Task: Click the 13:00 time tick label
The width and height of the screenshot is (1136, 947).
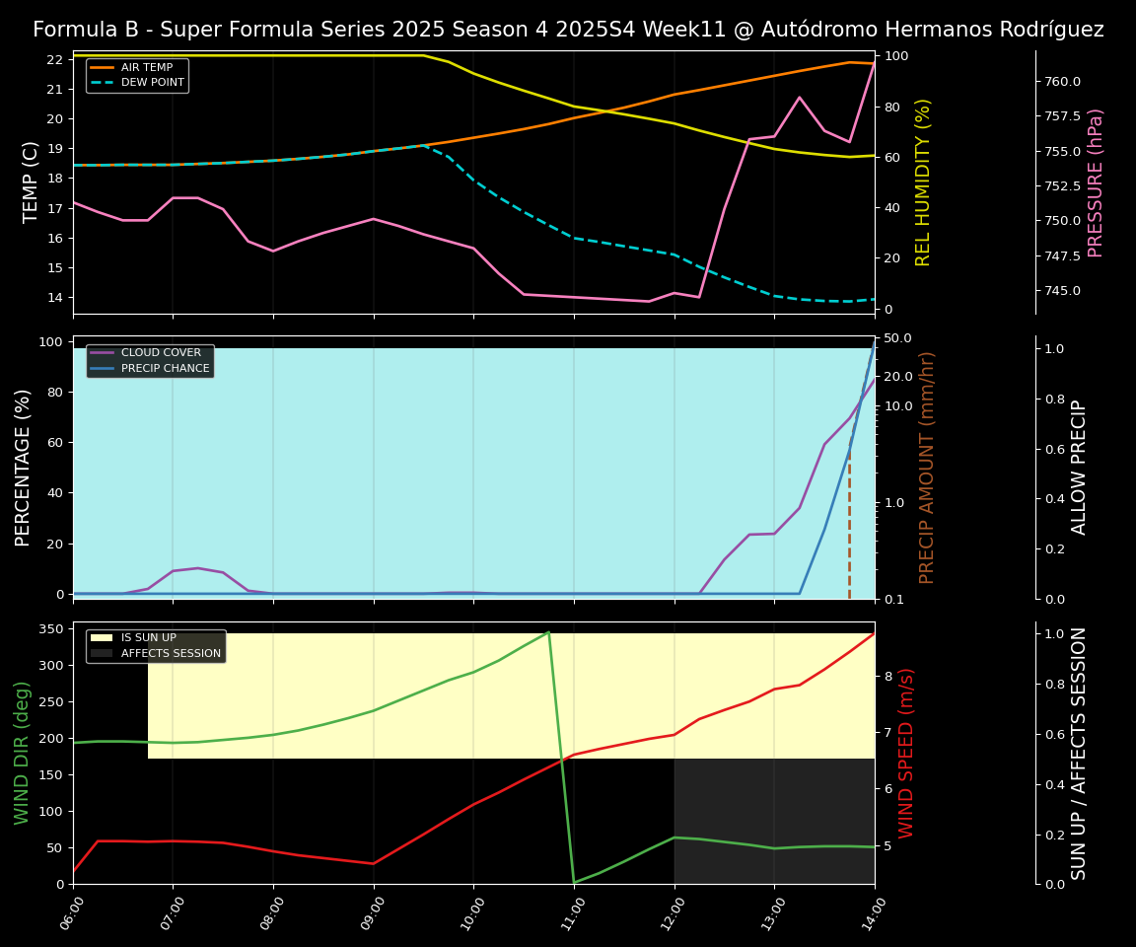Action: [774, 911]
